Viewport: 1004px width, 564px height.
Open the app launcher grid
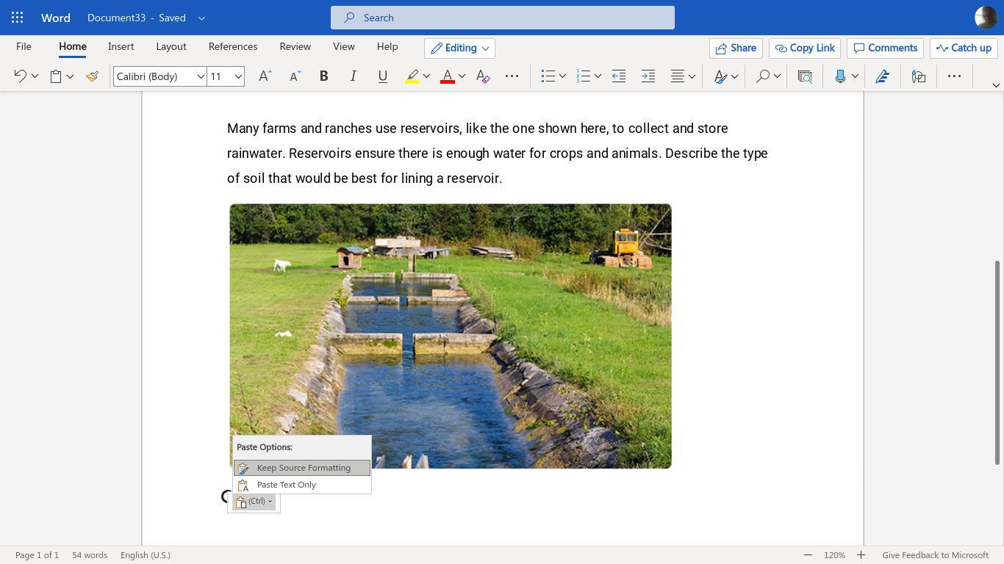[x=18, y=18]
